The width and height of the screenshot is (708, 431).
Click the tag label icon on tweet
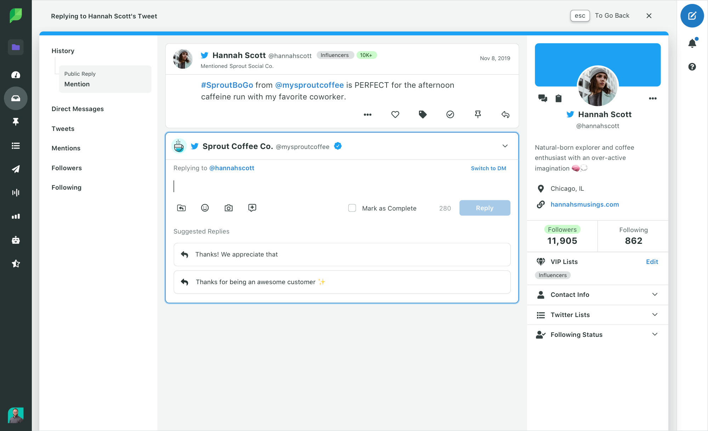click(x=422, y=114)
